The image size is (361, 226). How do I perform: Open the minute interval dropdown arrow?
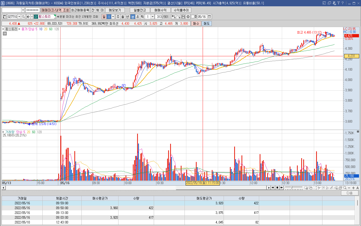(x=153, y=17)
